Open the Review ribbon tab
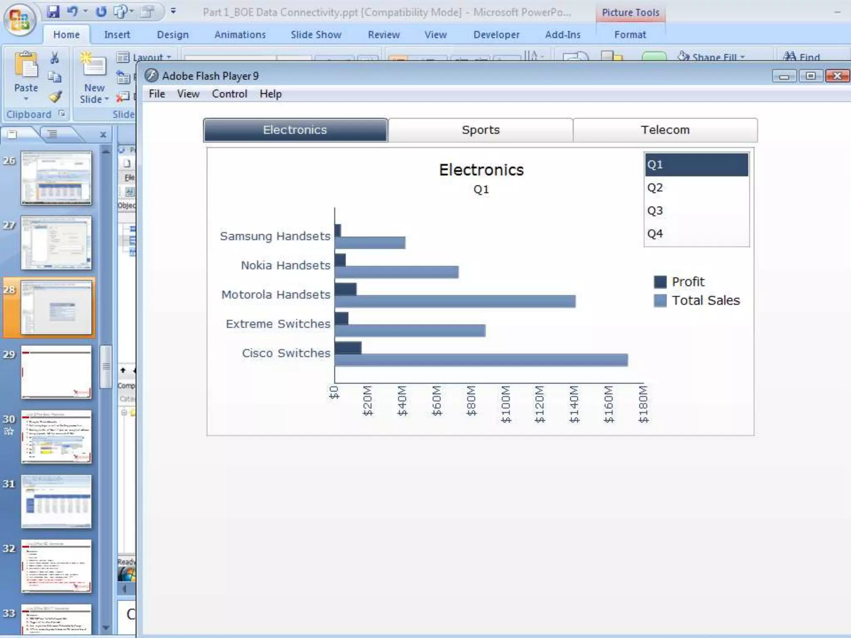 (384, 34)
